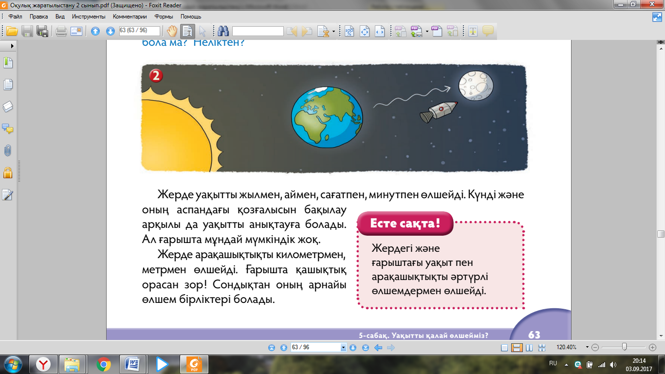Click the Find text search box
The width and height of the screenshot is (665, 374).
(x=258, y=31)
